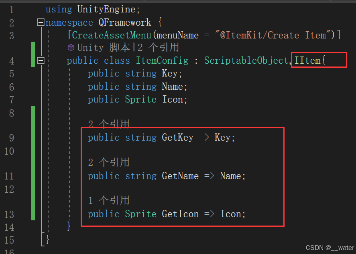Collapse the namespace QFramework block

pos(41,22)
